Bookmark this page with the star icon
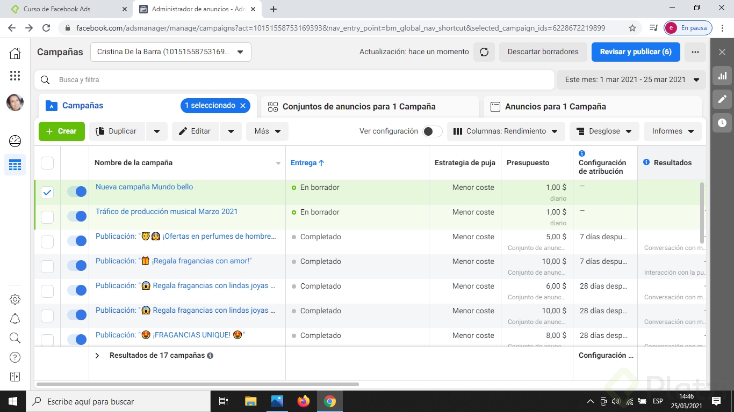Screen dimensions: 734x412 coord(632,28)
